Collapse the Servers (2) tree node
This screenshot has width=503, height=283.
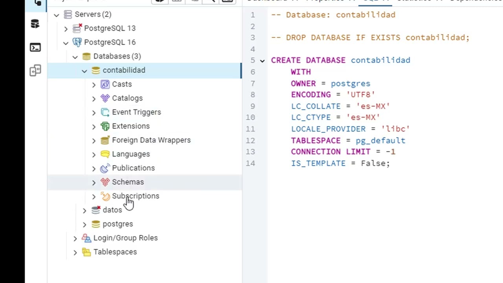pos(57,15)
